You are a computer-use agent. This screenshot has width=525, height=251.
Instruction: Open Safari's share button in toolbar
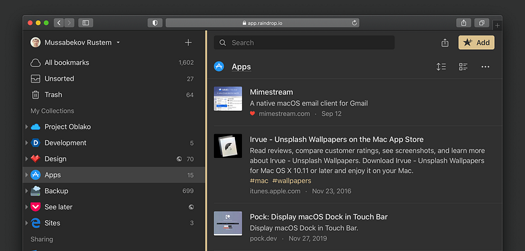(464, 23)
